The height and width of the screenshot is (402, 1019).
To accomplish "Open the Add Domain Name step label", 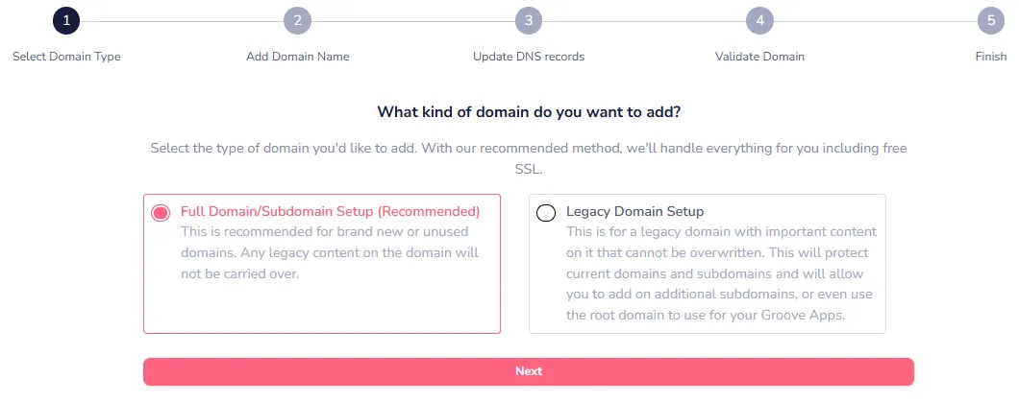I will point(298,57).
